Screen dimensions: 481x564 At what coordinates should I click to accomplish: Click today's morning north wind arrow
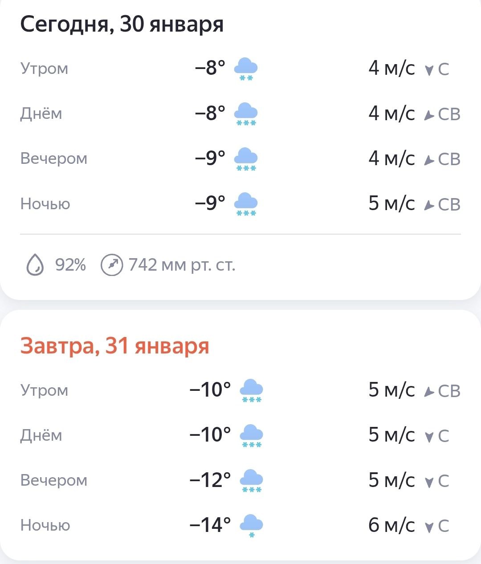pyautogui.click(x=429, y=70)
